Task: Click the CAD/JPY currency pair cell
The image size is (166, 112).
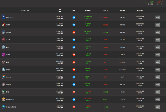Action: click(60, 25)
